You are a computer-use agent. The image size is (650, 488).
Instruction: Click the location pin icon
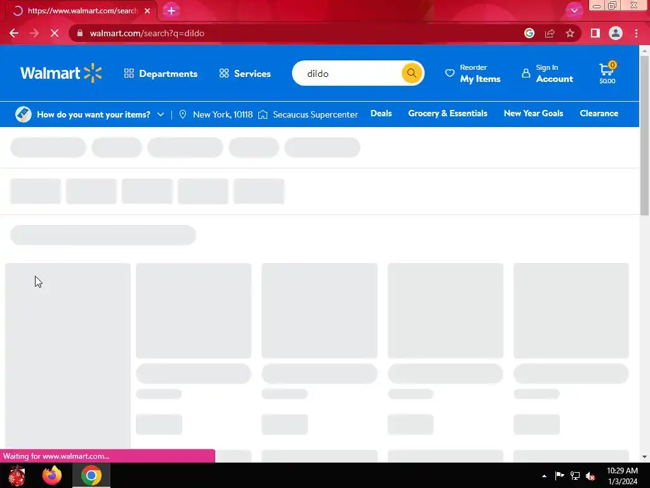[x=183, y=114]
